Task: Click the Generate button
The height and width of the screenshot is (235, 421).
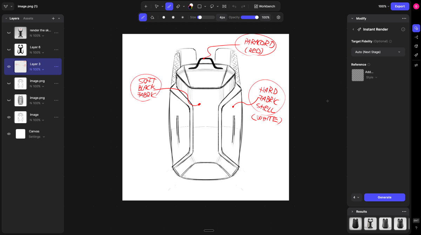Action: (385, 197)
